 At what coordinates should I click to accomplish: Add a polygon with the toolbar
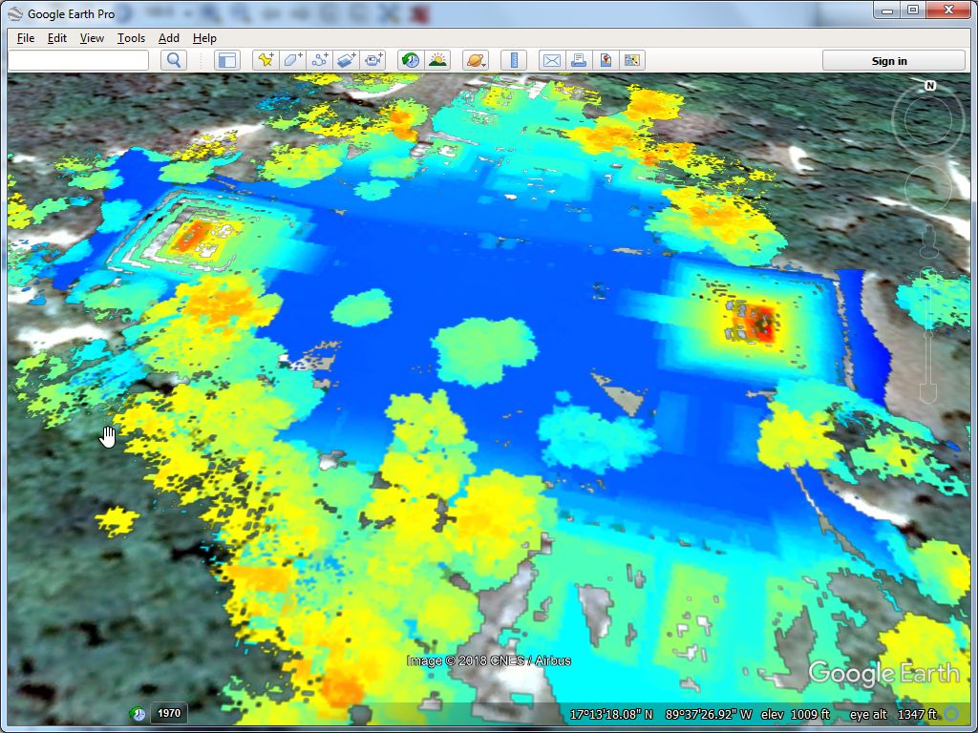292,60
